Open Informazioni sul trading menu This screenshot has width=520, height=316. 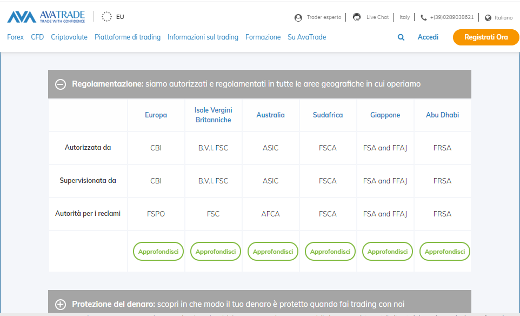(203, 37)
